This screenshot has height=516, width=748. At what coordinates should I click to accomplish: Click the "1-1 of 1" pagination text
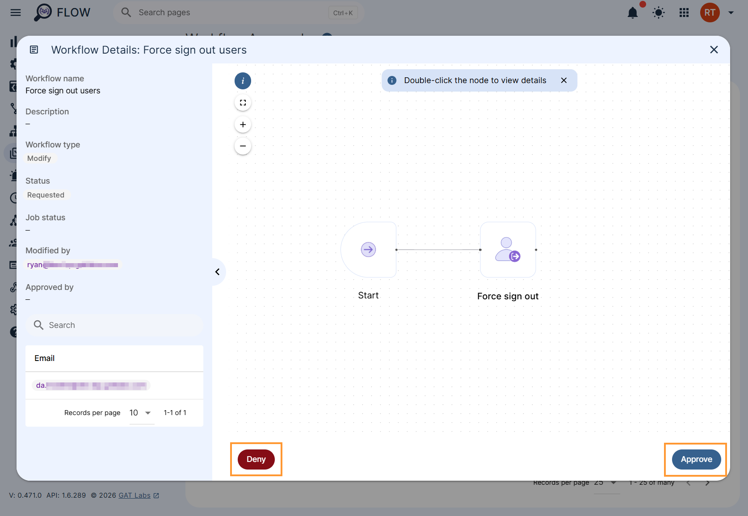pos(175,413)
